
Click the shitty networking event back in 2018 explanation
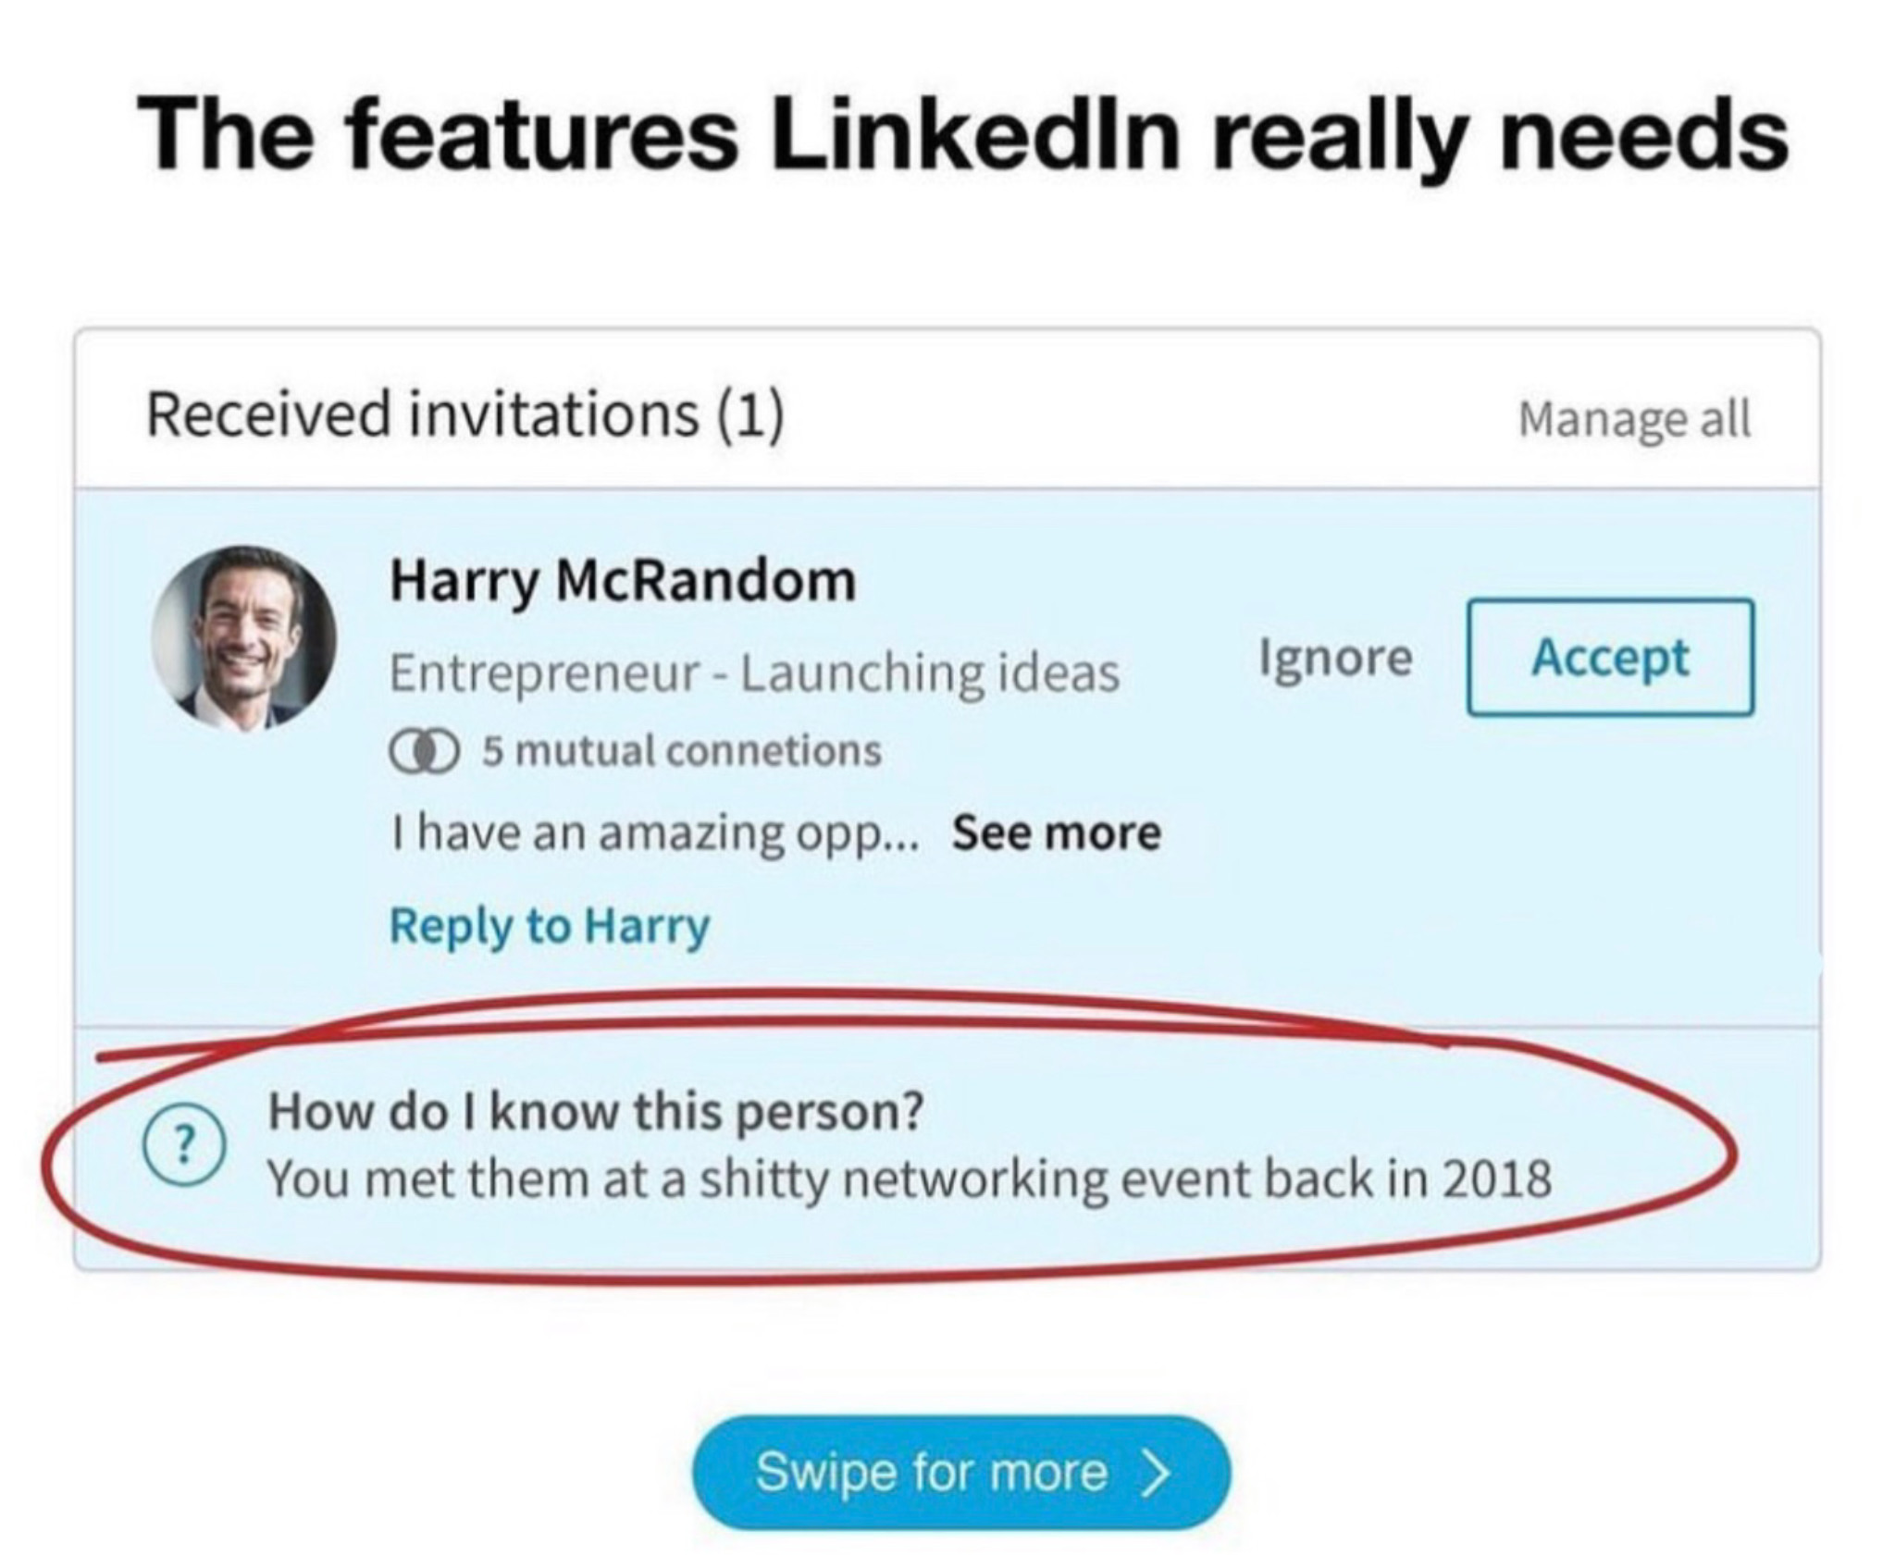(x=910, y=1179)
